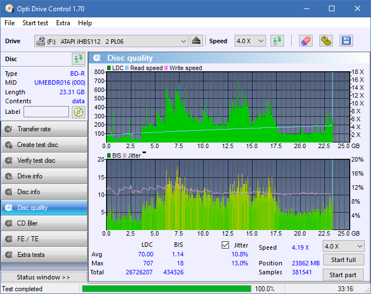Click the eject disc icon
Image resolution: width=371 pixels, height=294 pixels.
(x=196, y=41)
